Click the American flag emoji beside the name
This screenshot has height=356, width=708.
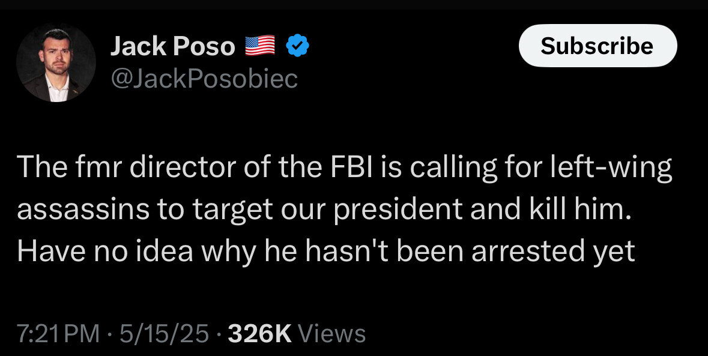[x=260, y=46]
